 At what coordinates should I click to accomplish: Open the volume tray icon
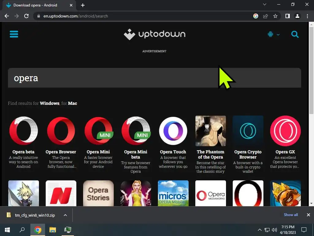274,230
